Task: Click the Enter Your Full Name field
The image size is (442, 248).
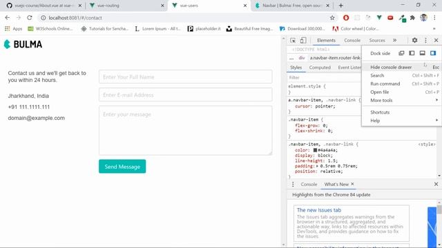Action: click(186, 76)
